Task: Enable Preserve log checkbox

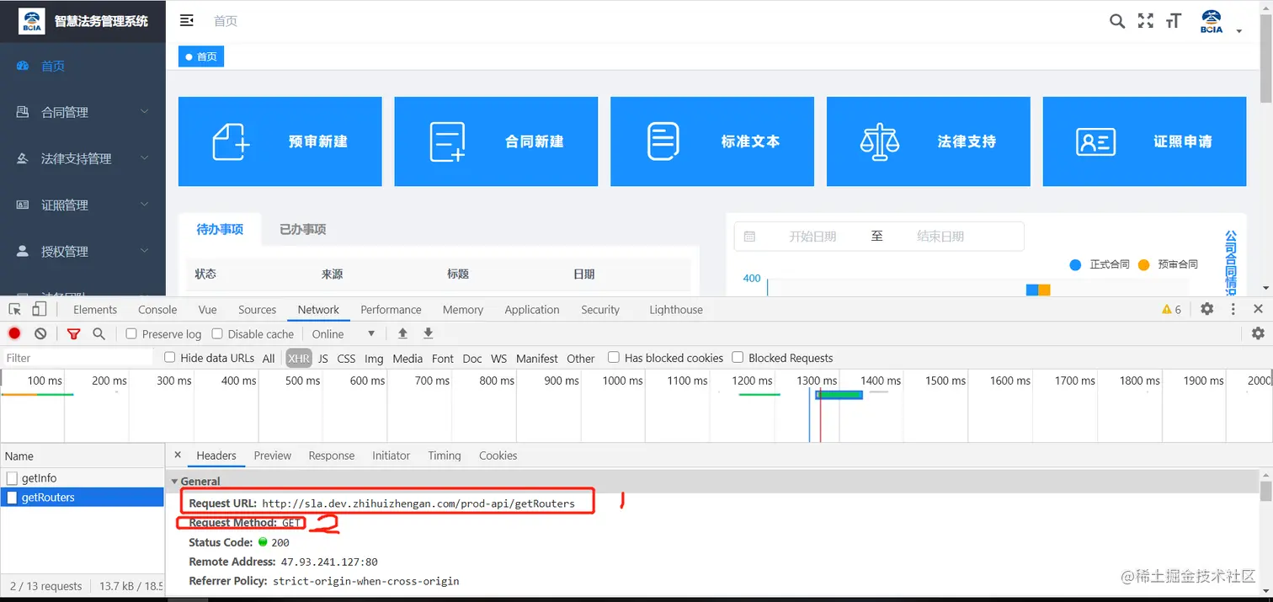Action: pos(131,333)
